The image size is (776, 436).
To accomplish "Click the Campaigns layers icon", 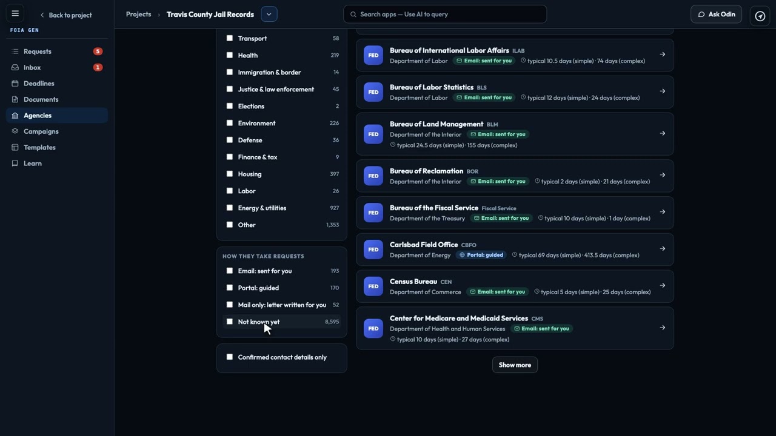I will (15, 131).
